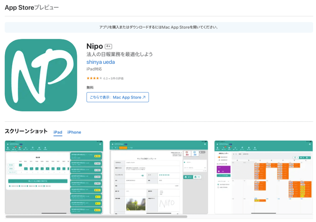Select the iPad screenshots tab
Viewport: 316px width, 222px height.
point(58,132)
